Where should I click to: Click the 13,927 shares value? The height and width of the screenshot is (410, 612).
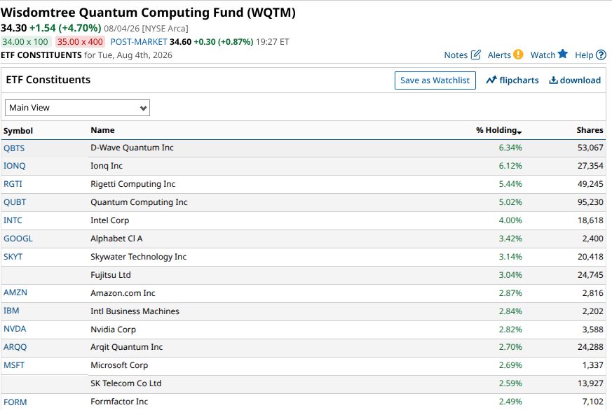(x=590, y=383)
